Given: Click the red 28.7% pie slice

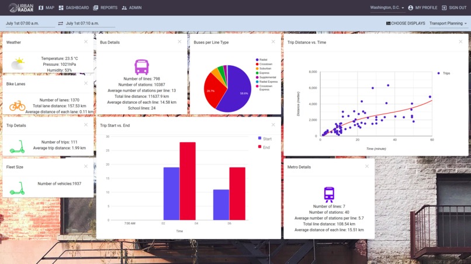Looking at the screenshot, I should pyautogui.click(x=214, y=91).
